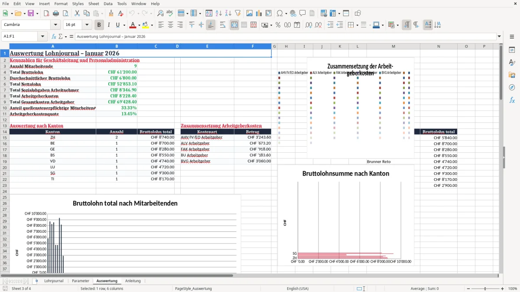This screenshot has width=520, height=292.
Task: Click the Cut scissors icon
Action: click(x=77, y=13)
